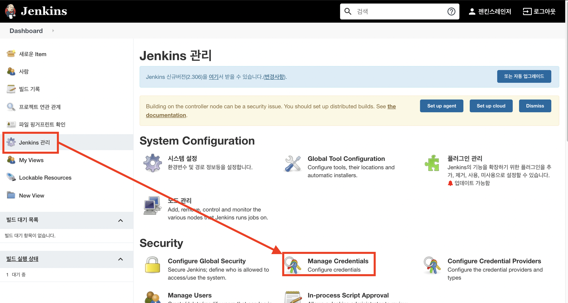Screen dimensions: 568x303
Task: Open the 플러그인 관리 title link
Action: coord(465,159)
